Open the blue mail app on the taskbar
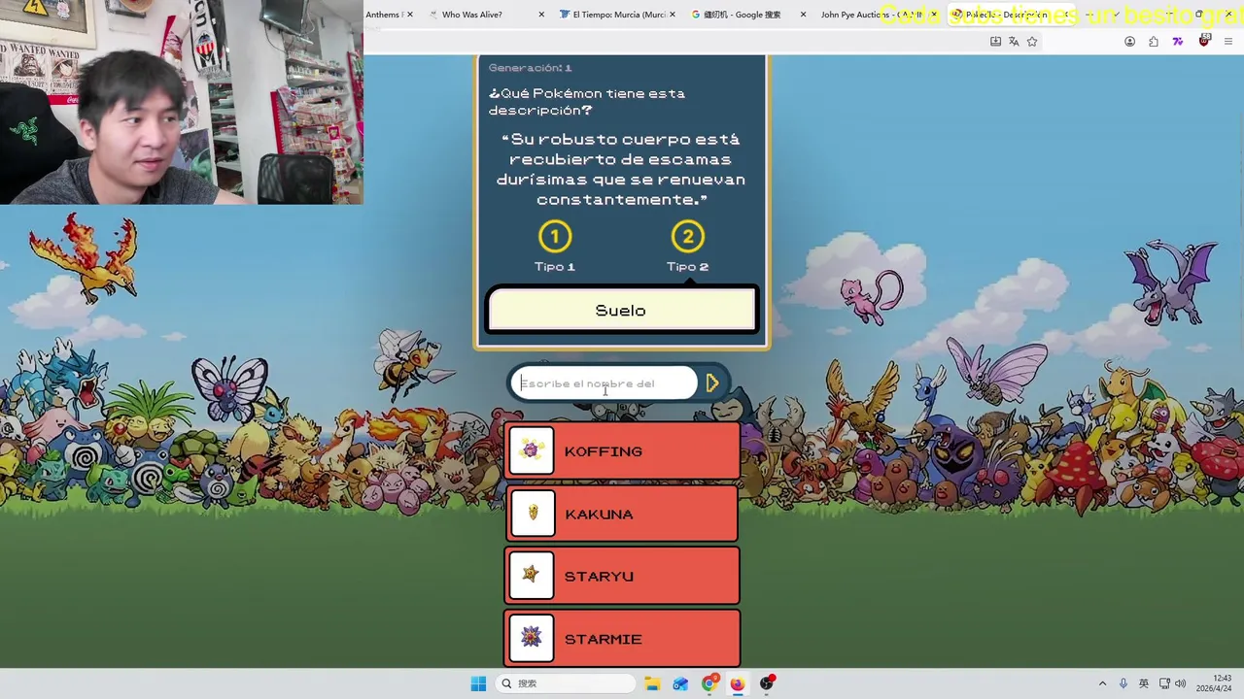Image resolution: width=1244 pixels, height=699 pixels. (680, 683)
